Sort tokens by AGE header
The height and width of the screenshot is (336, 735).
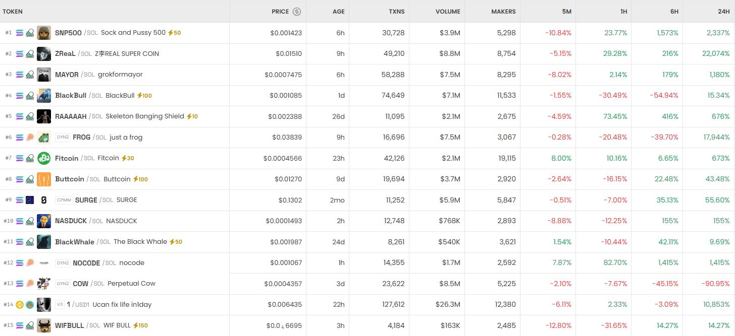[x=338, y=12]
